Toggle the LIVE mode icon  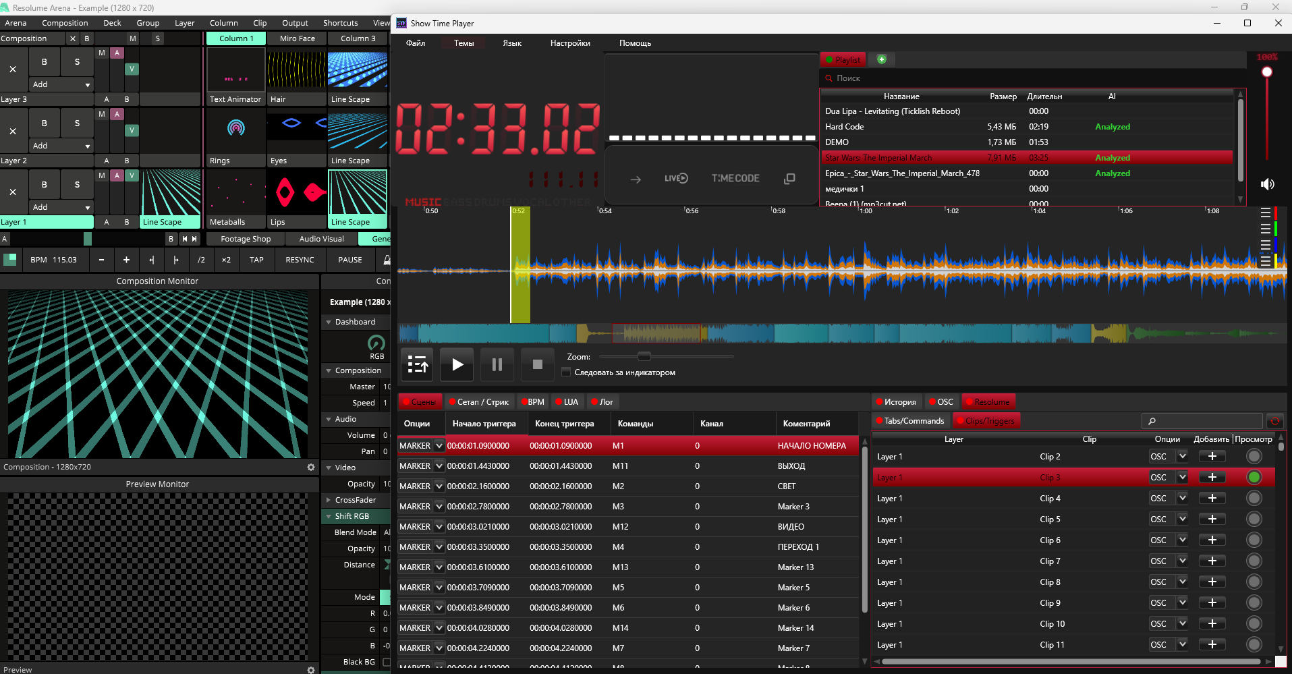676,178
